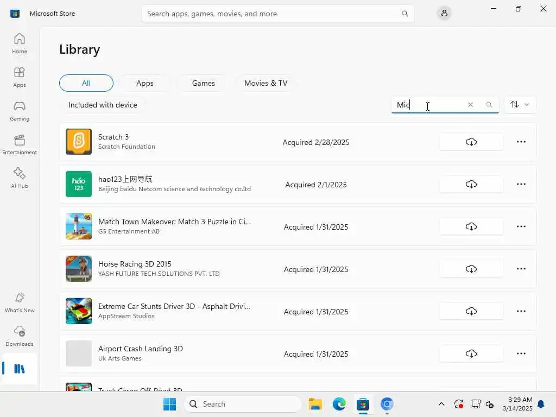
Task: Open Chrome from taskbar
Action: click(x=387, y=404)
